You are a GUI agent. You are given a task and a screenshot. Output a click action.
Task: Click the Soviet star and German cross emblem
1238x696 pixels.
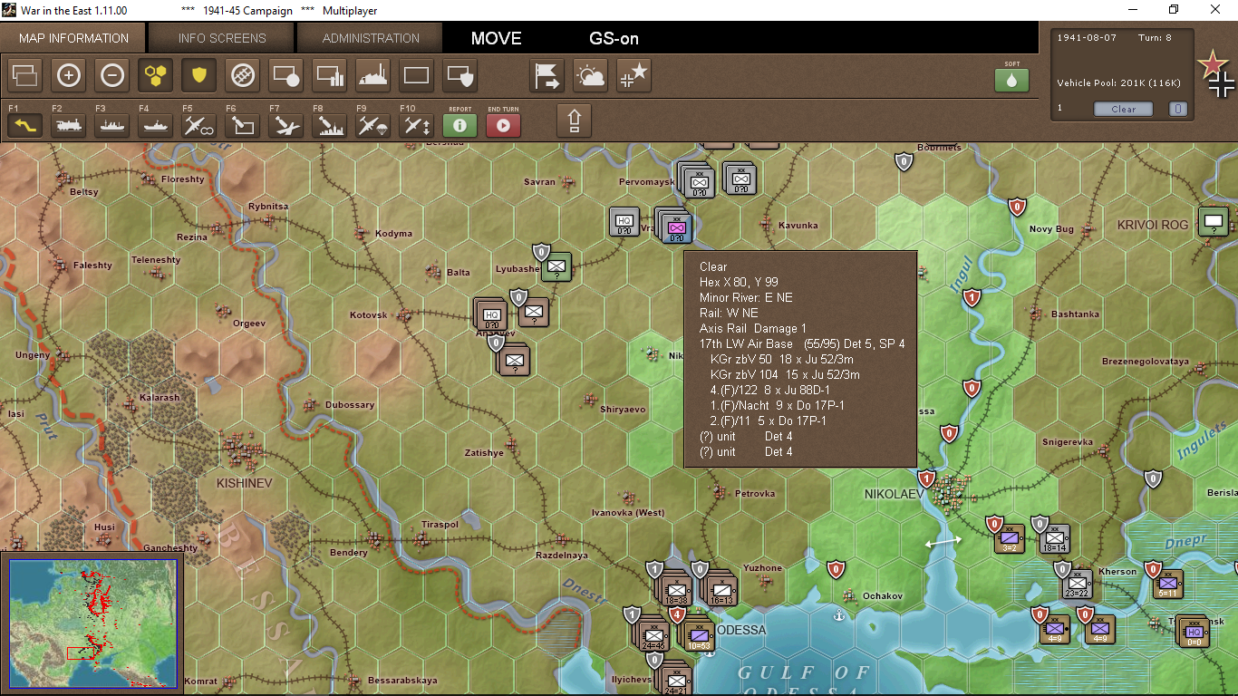(1216, 74)
